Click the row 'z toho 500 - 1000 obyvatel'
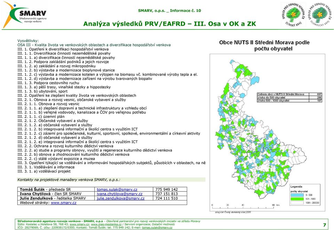Screen dimensions: 334x230 coord(289,101)
